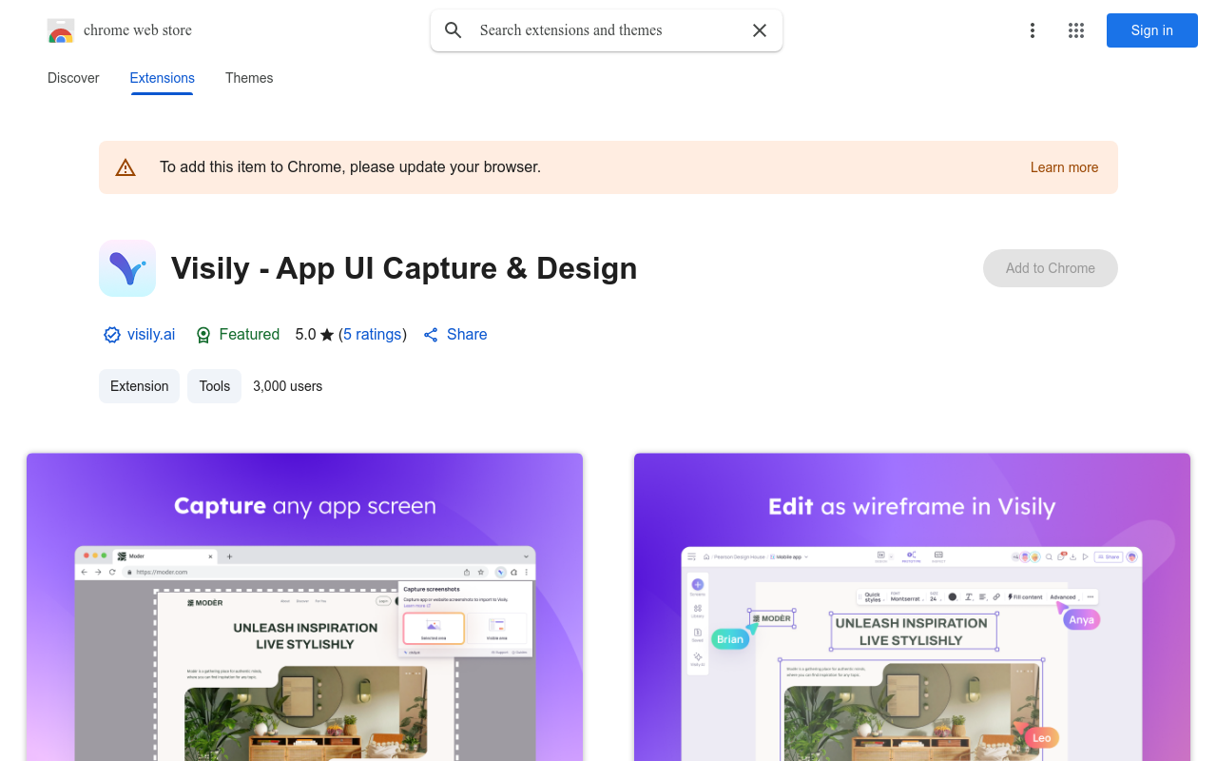Click the warning triangle icon in the banner
This screenshot has width=1217, height=761.
[126, 167]
